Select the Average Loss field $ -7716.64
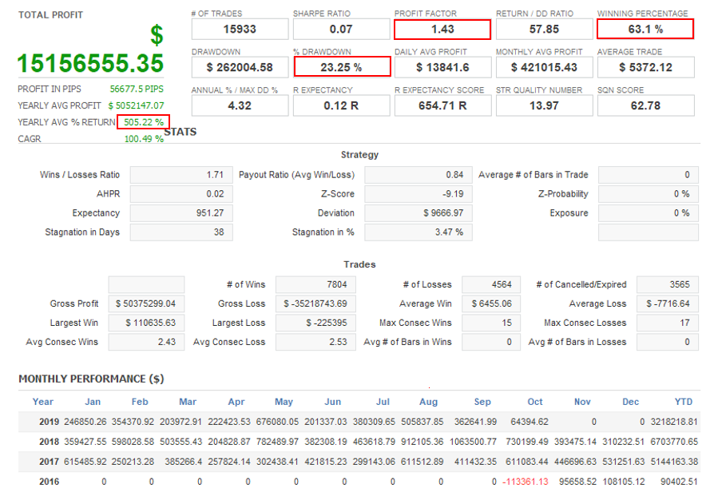Screen dimensions: 710x500 [668, 304]
